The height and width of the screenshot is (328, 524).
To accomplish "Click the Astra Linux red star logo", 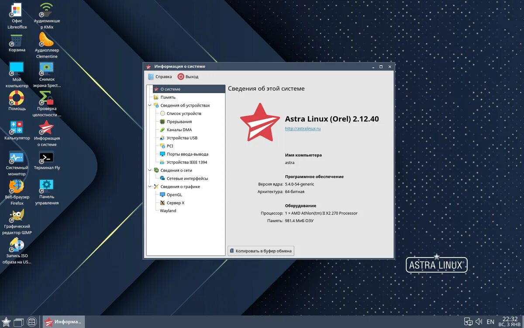I will (260, 123).
